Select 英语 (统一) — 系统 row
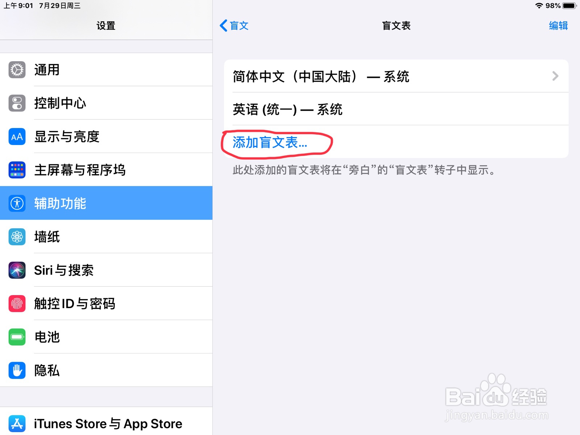 pyautogui.click(x=396, y=109)
